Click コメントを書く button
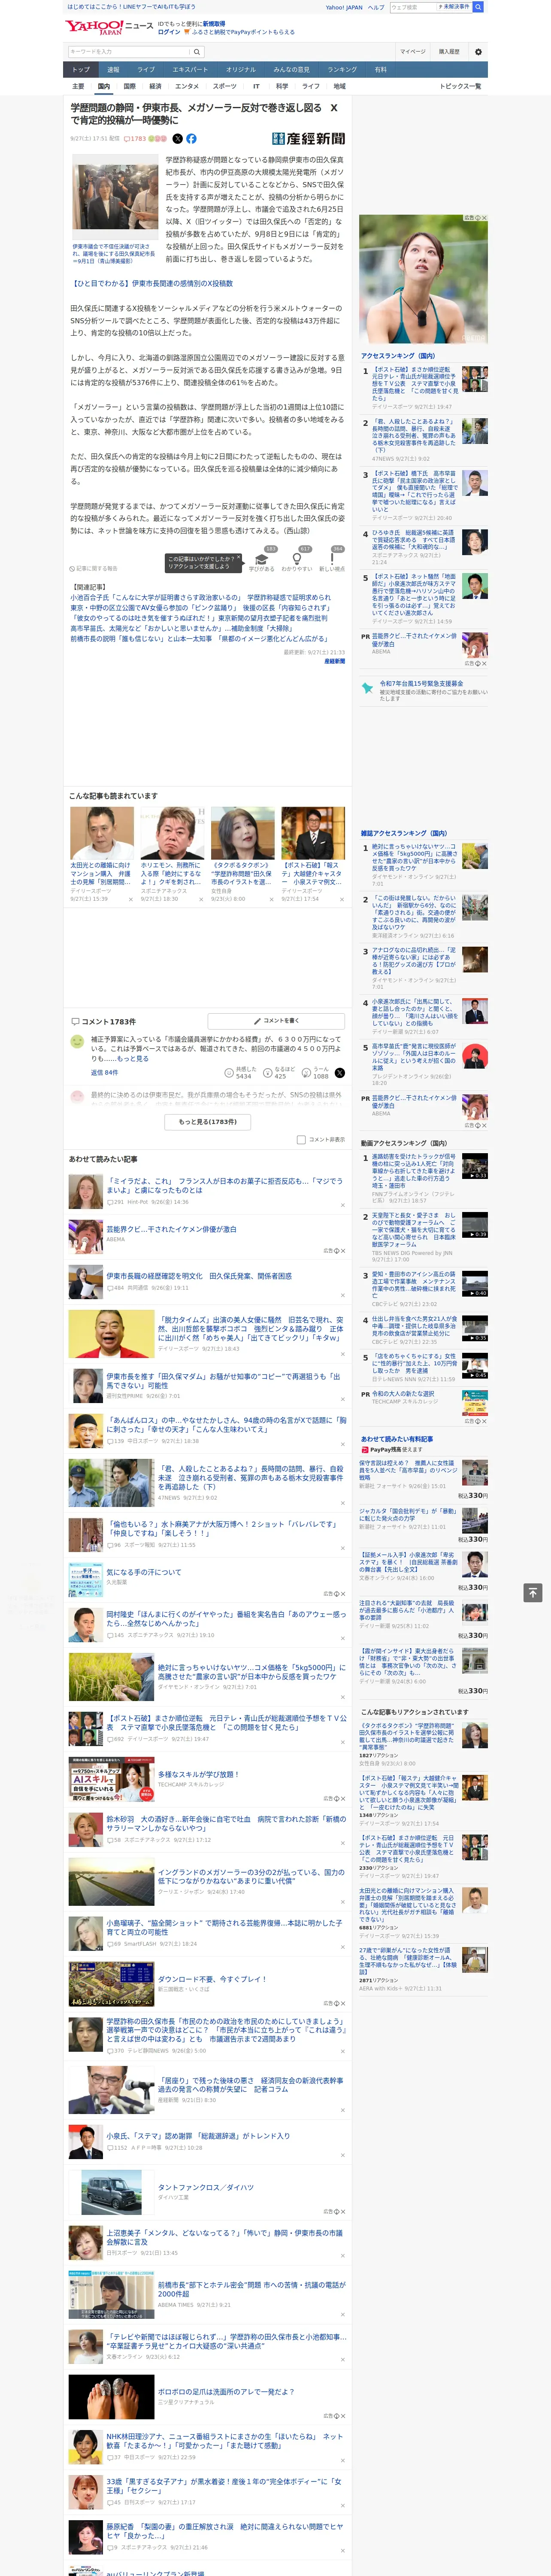 [276, 1021]
